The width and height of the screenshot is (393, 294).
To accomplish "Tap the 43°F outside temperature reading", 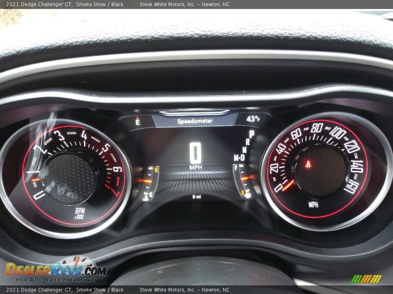I will pyautogui.click(x=253, y=119).
